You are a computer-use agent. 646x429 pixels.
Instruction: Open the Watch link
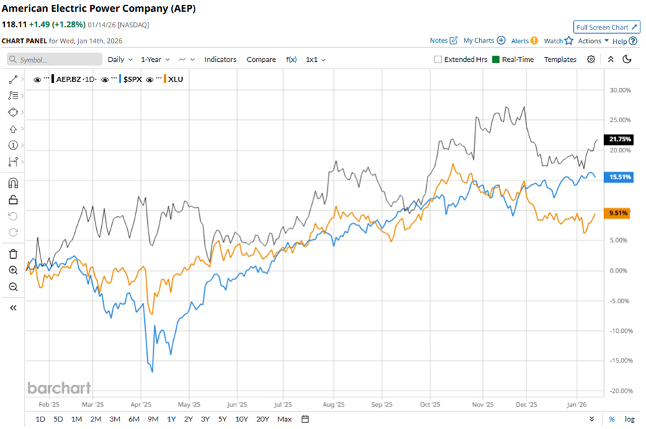coord(558,41)
